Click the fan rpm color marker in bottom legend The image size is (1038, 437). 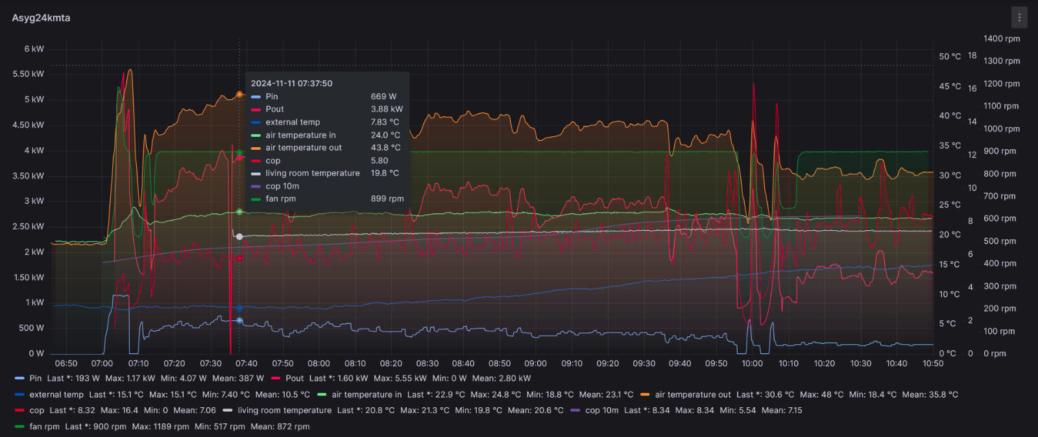click(x=19, y=427)
